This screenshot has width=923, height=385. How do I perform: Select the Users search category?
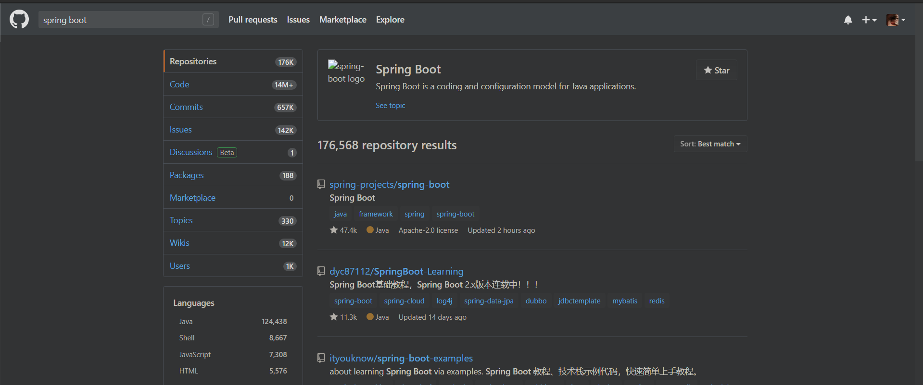click(x=233, y=266)
